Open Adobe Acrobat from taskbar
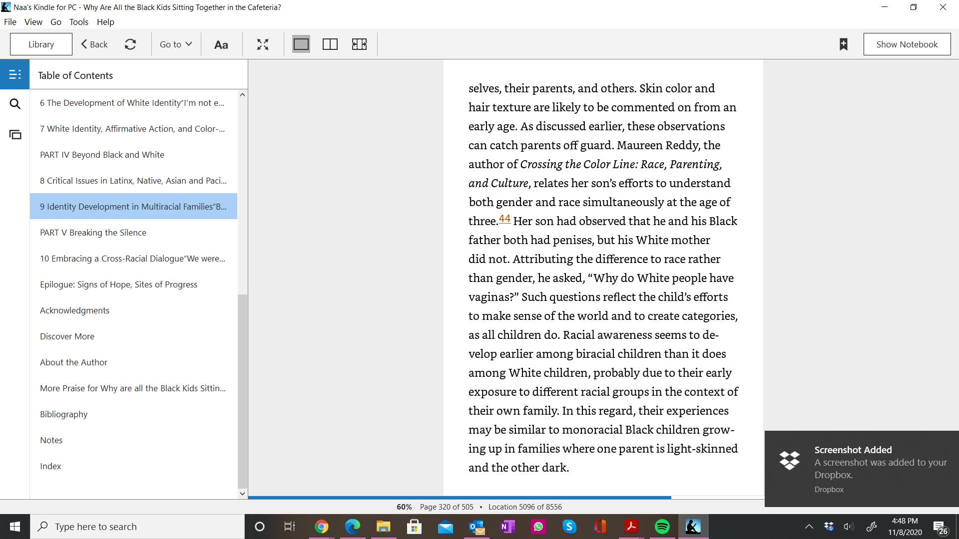The image size is (959, 539). [631, 527]
